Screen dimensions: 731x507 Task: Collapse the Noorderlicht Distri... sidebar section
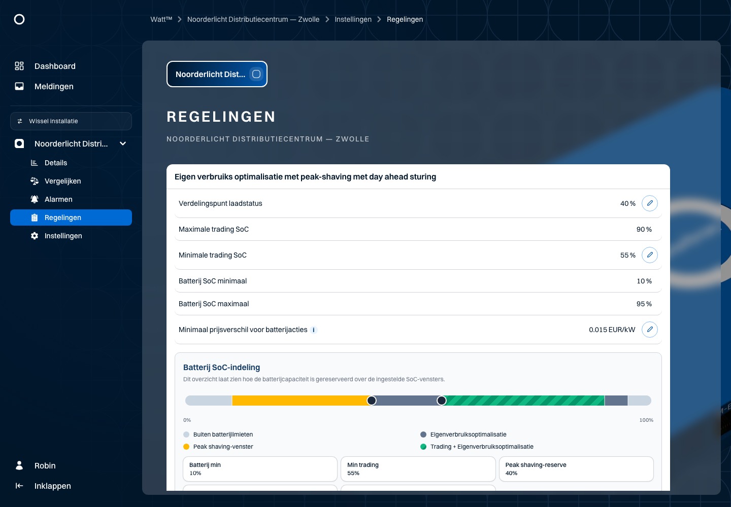click(123, 143)
